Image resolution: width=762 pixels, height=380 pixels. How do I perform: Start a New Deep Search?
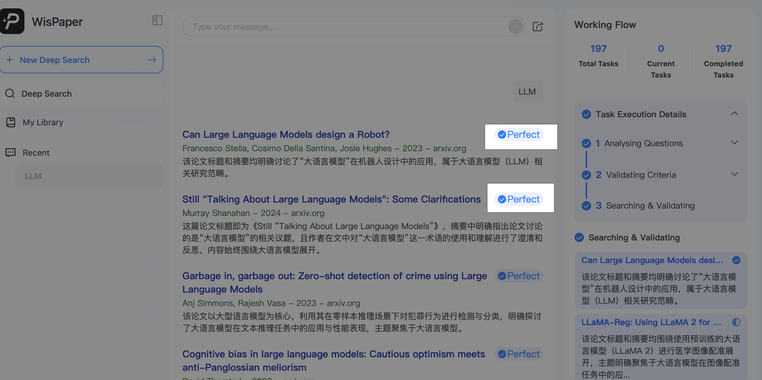tap(55, 60)
